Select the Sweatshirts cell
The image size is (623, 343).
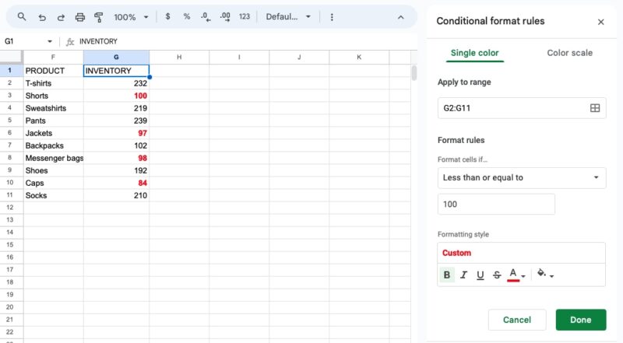pyautogui.click(x=53, y=108)
